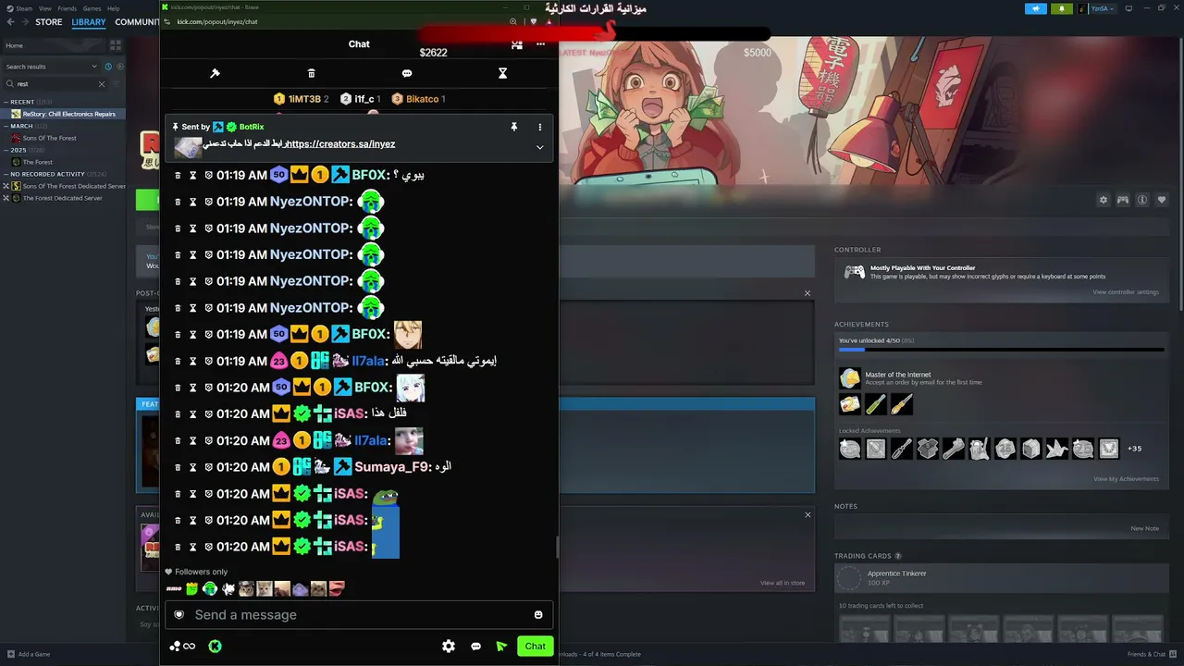1184x666 pixels.
Task: Click the trash icon in the chat toolbar
Action: [x=311, y=73]
